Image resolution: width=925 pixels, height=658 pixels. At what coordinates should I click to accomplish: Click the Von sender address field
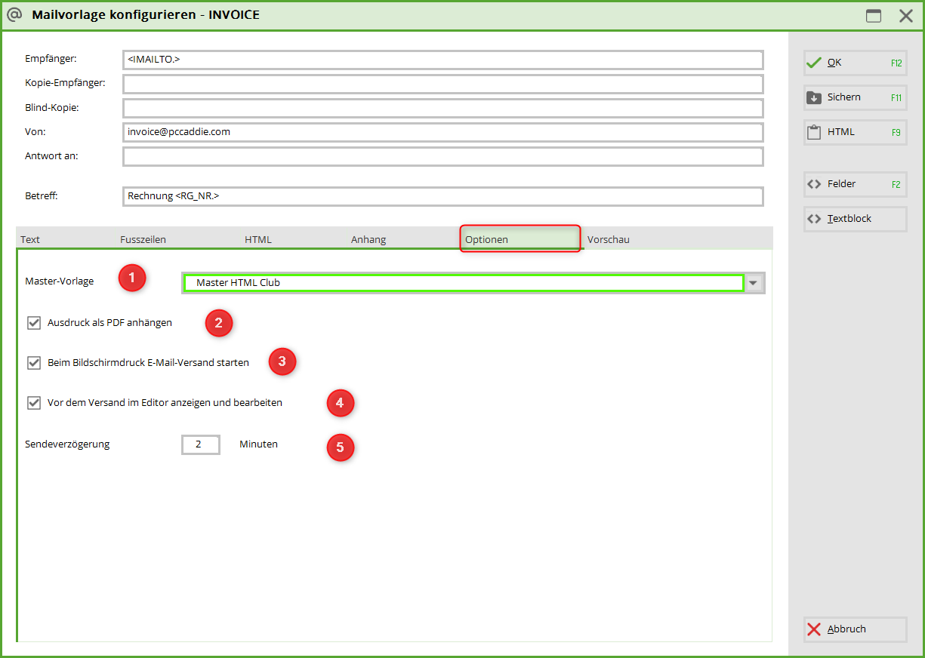coord(442,132)
